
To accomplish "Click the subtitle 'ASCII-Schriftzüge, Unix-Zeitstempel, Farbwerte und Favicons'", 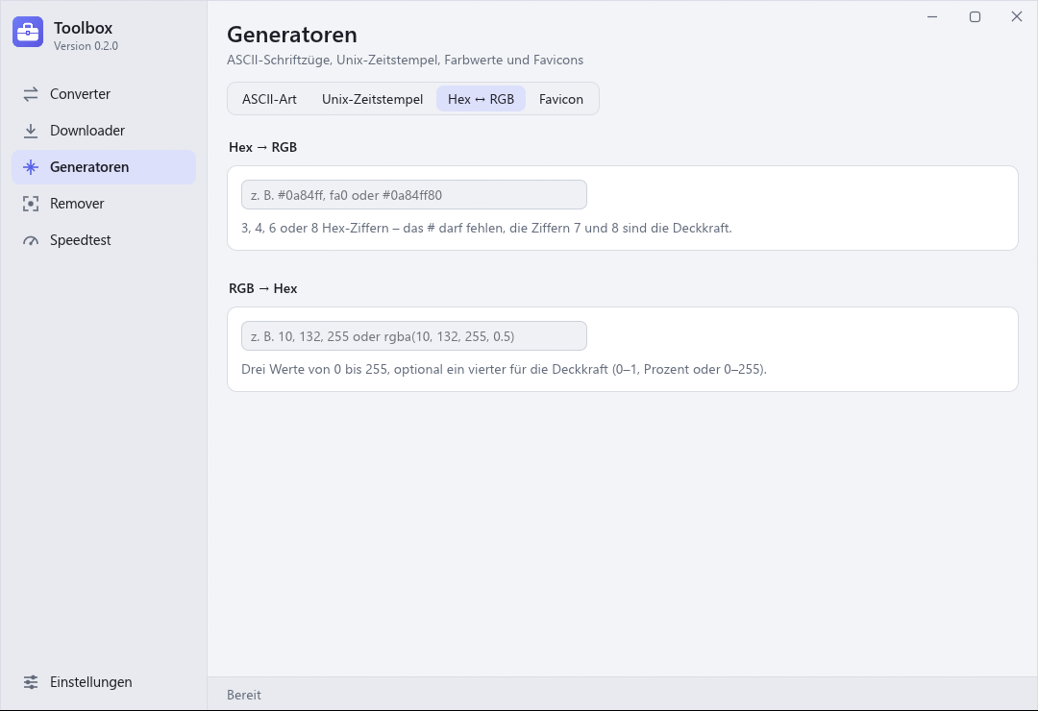I will pyautogui.click(x=406, y=60).
